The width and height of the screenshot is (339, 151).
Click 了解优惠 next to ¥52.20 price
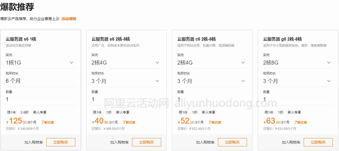pyautogui.click(x=215, y=123)
